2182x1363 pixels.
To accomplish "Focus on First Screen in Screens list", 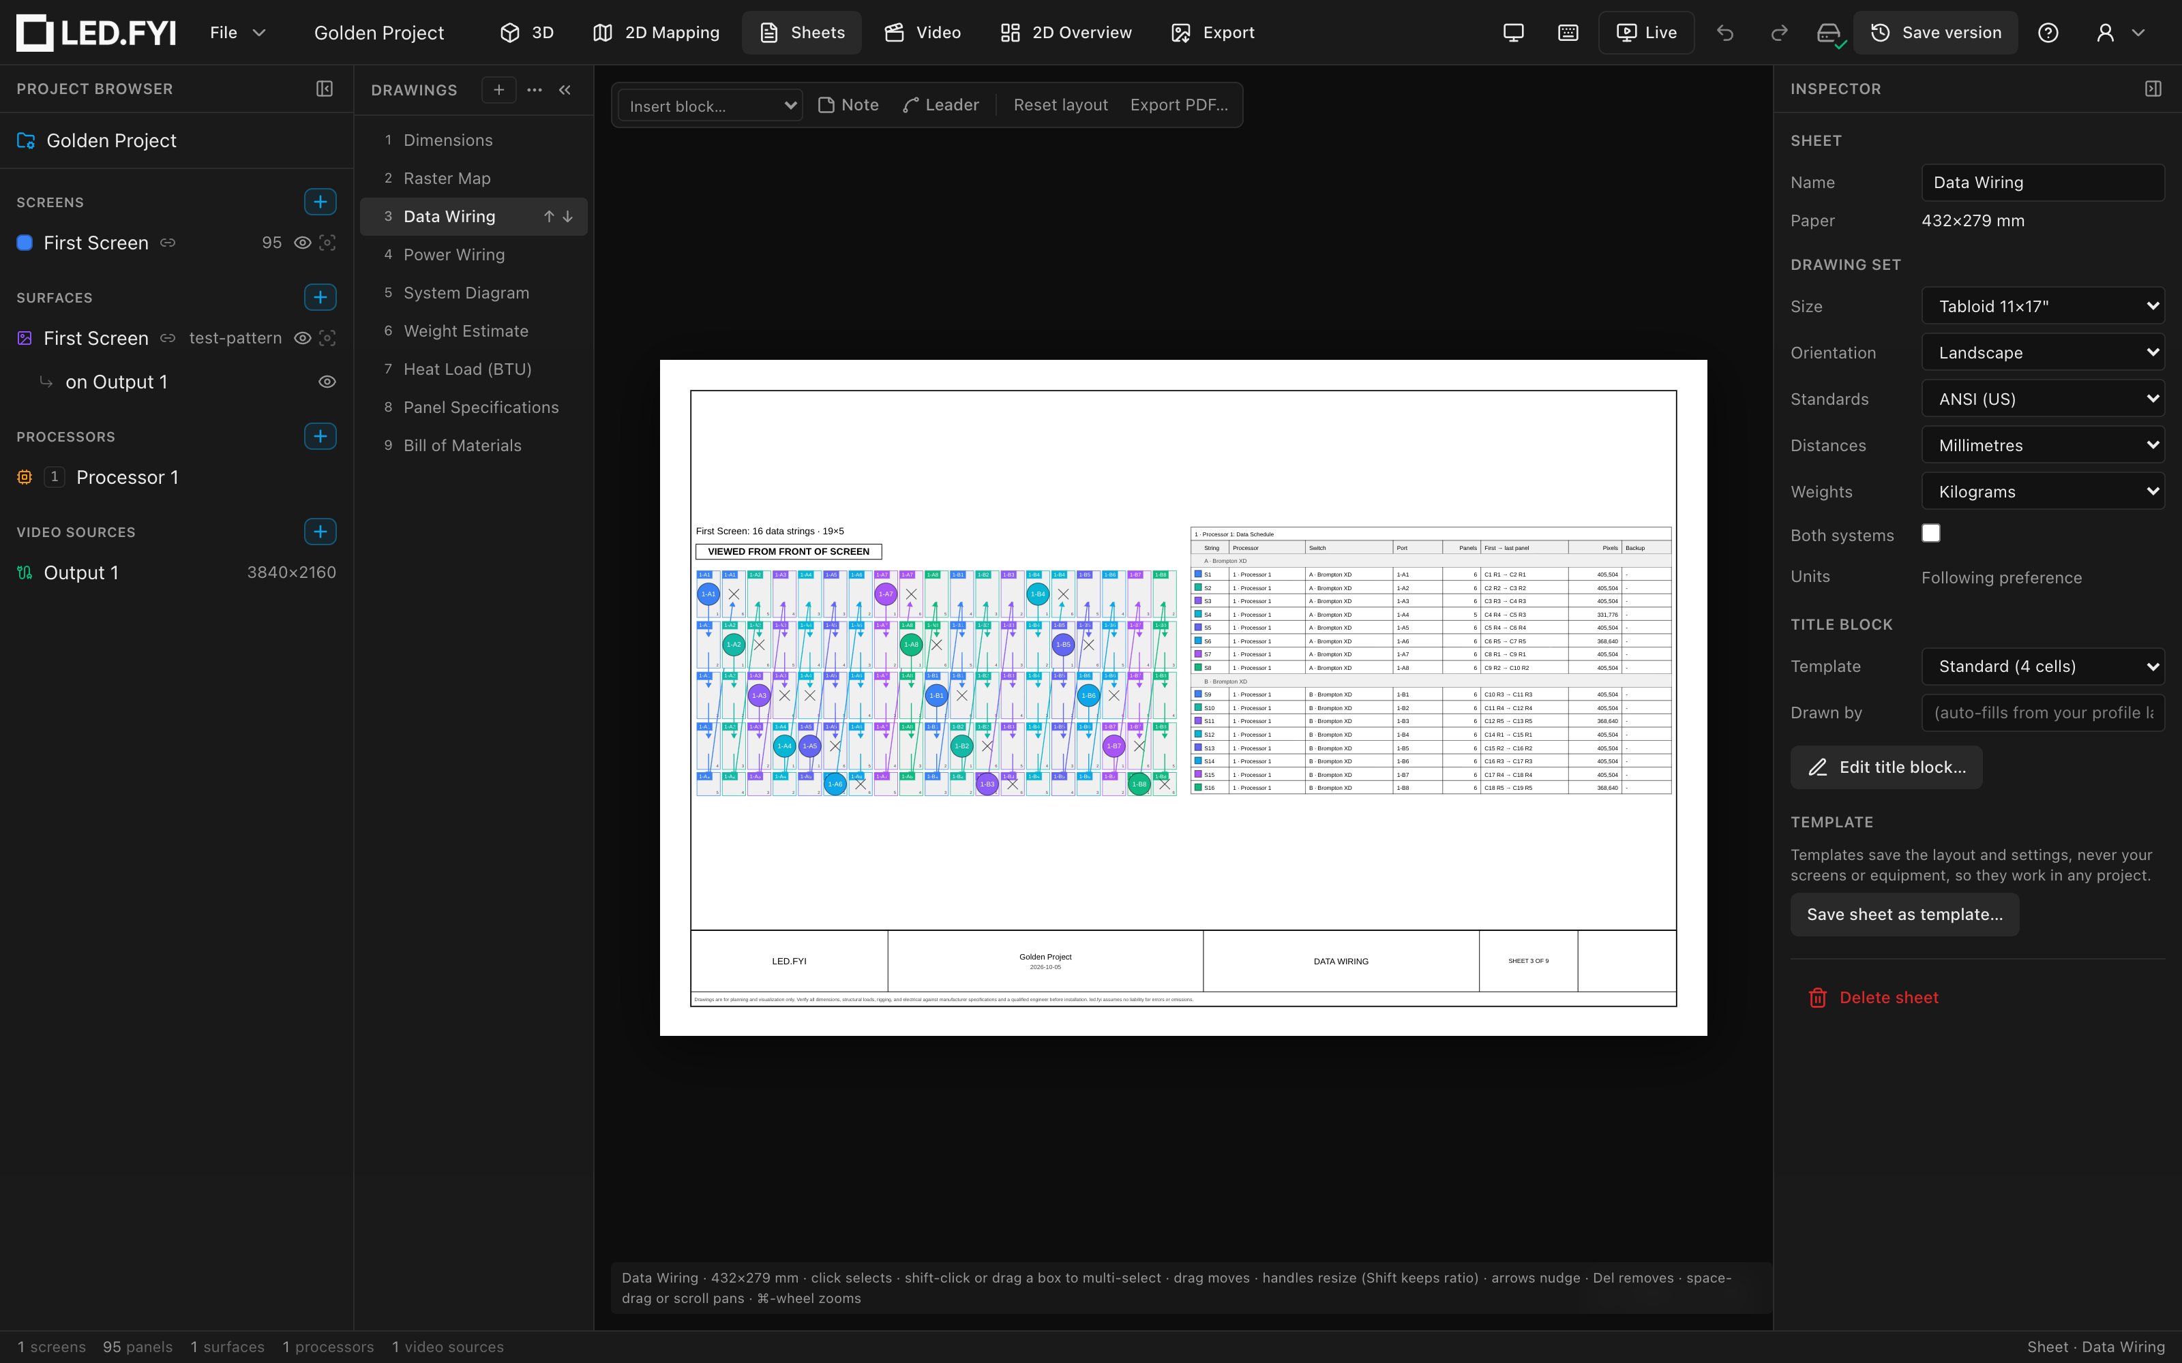I will 327,243.
